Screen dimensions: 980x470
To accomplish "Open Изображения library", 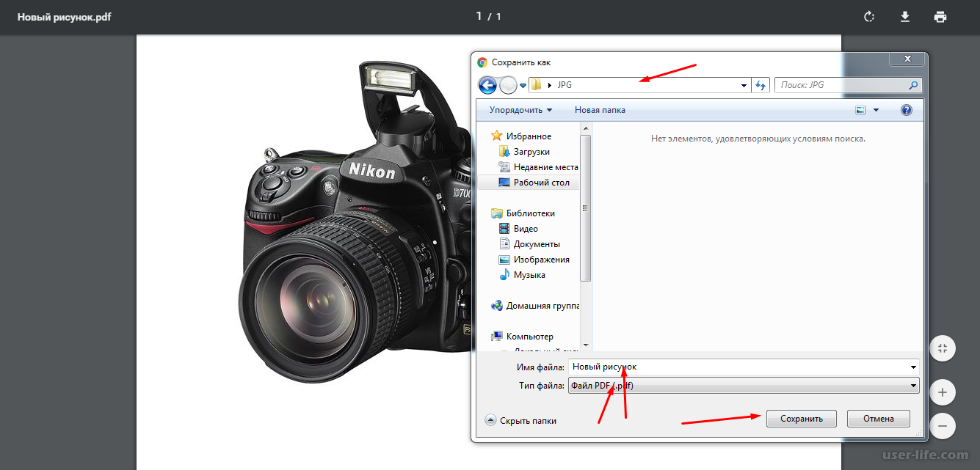I will point(541,260).
